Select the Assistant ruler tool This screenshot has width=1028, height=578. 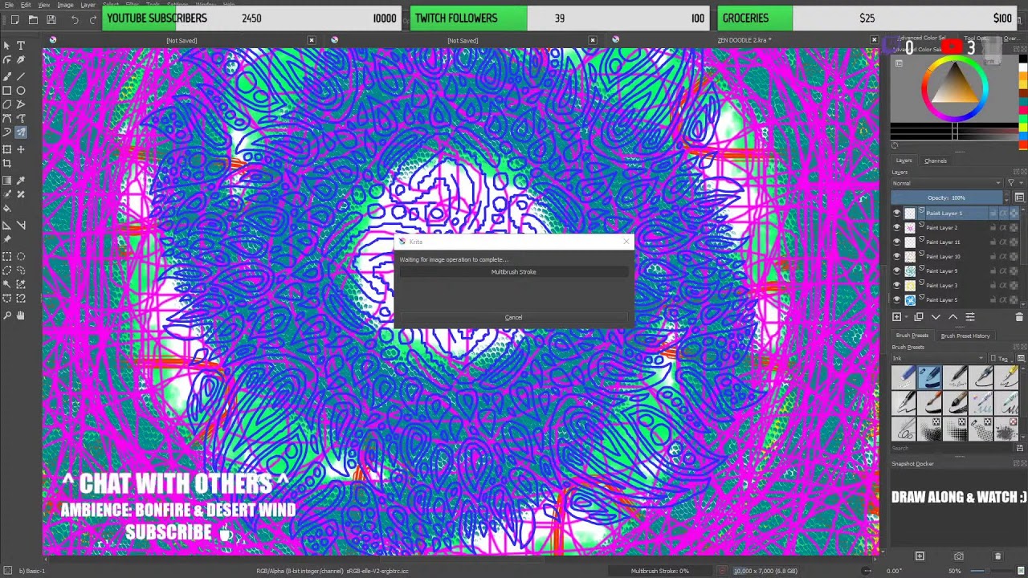[7, 226]
